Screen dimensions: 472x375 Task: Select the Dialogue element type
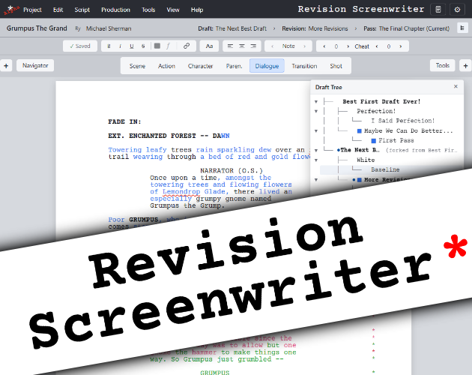click(267, 66)
